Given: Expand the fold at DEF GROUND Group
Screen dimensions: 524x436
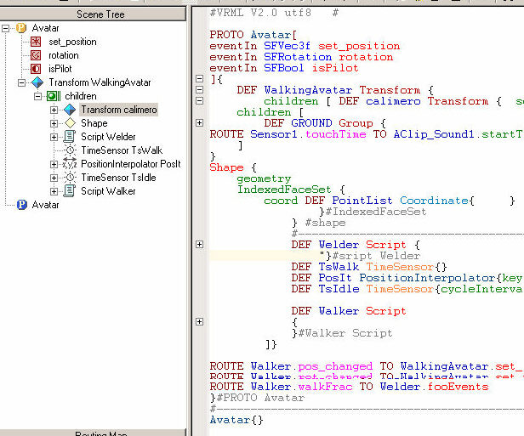Looking at the screenshot, I should [200, 123].
